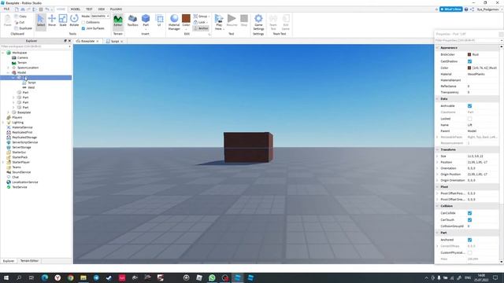Toggle the CanCollide checkbox
Viewport: 504px width, 283px height.
point(469,213)
